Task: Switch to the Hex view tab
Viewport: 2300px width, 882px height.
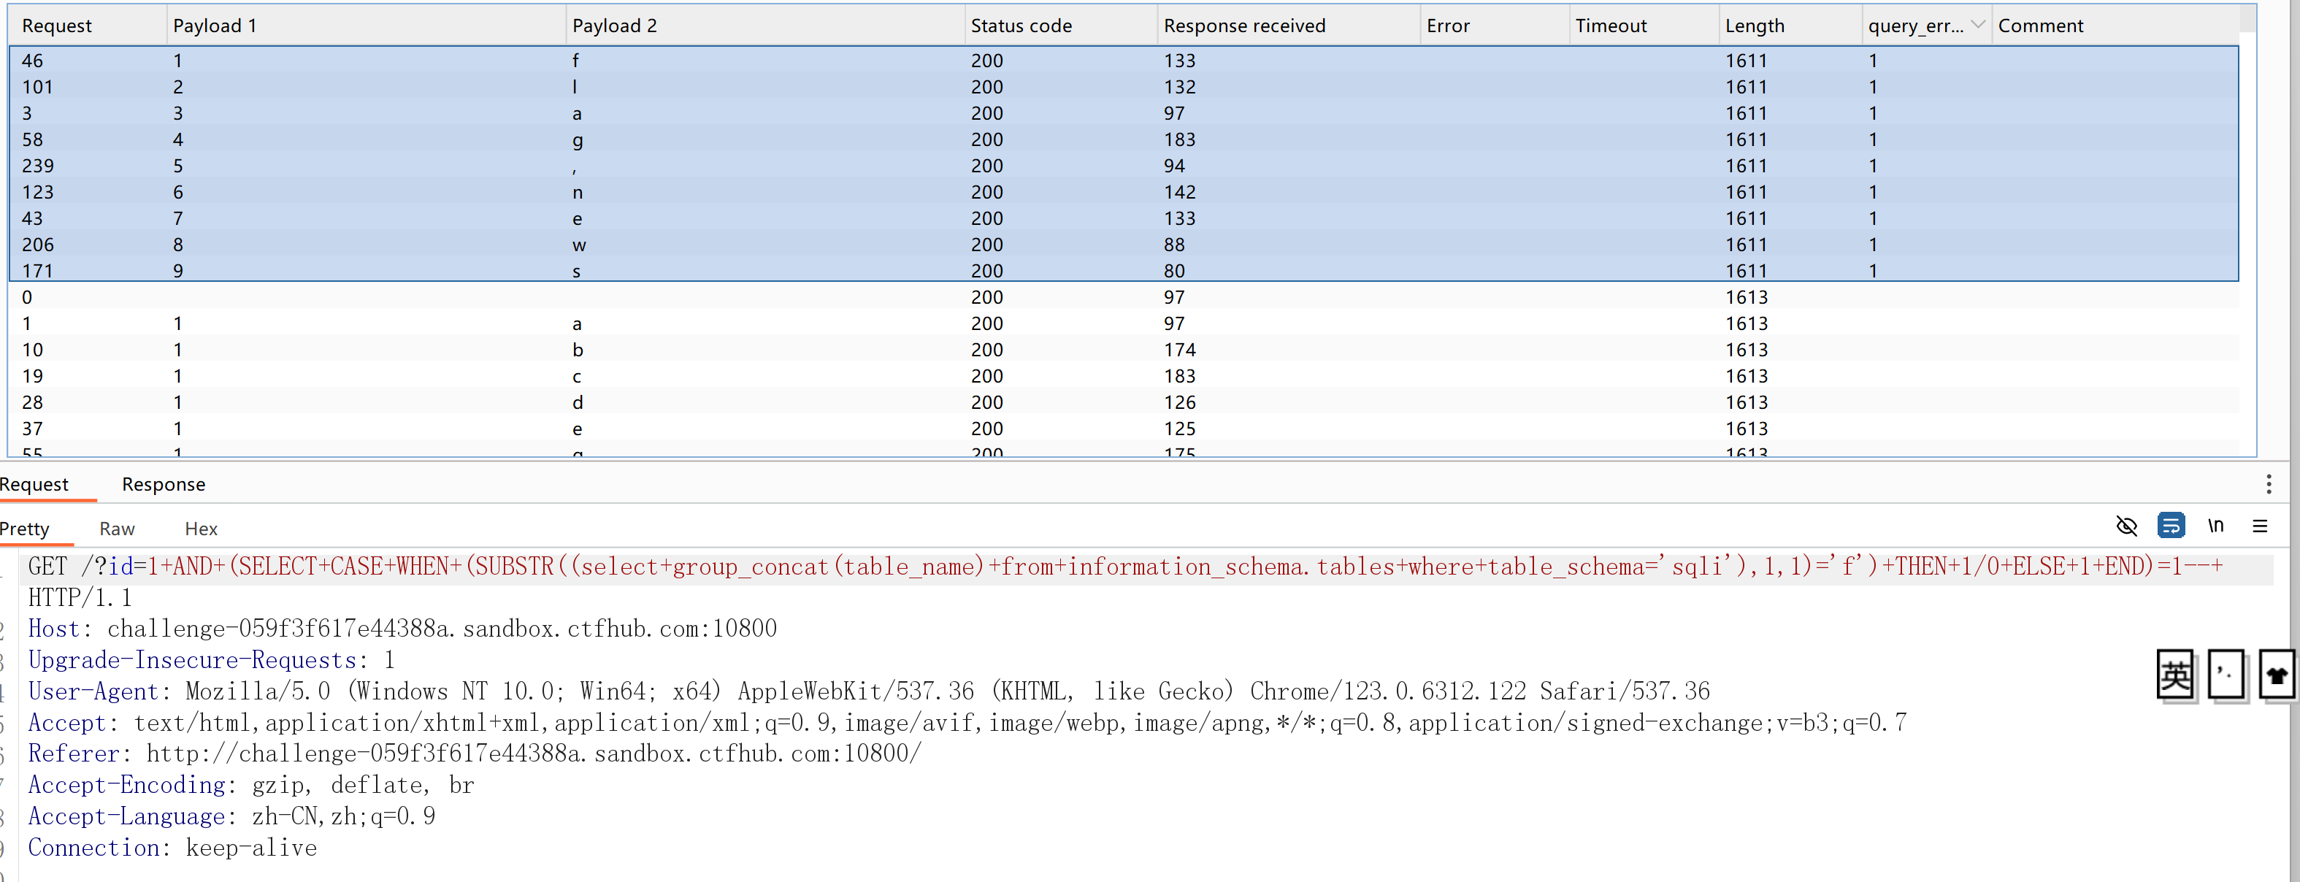Action: [201, 529]
